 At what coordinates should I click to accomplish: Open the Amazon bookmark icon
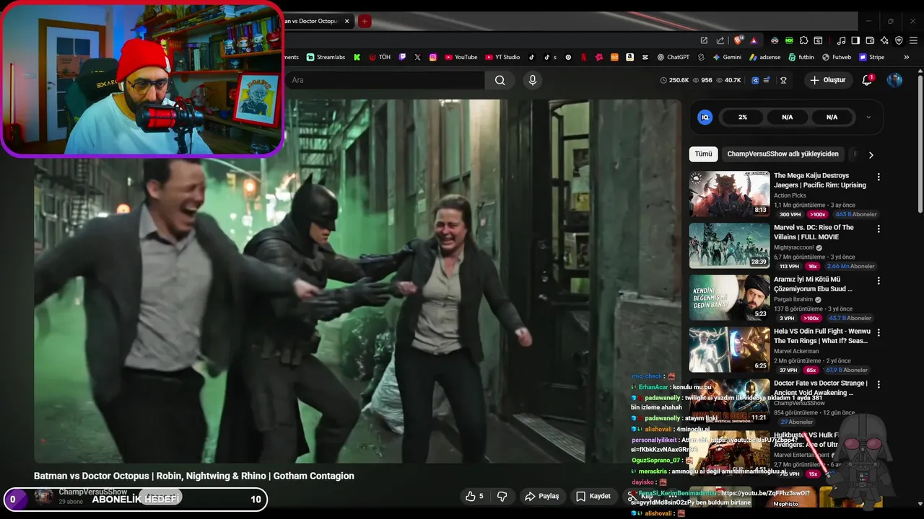(x=630, y=57)
